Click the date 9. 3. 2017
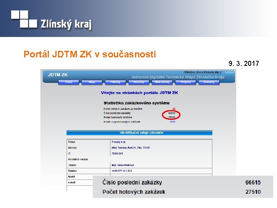Screen dimensions: 277x208 (x=244, y=63)
